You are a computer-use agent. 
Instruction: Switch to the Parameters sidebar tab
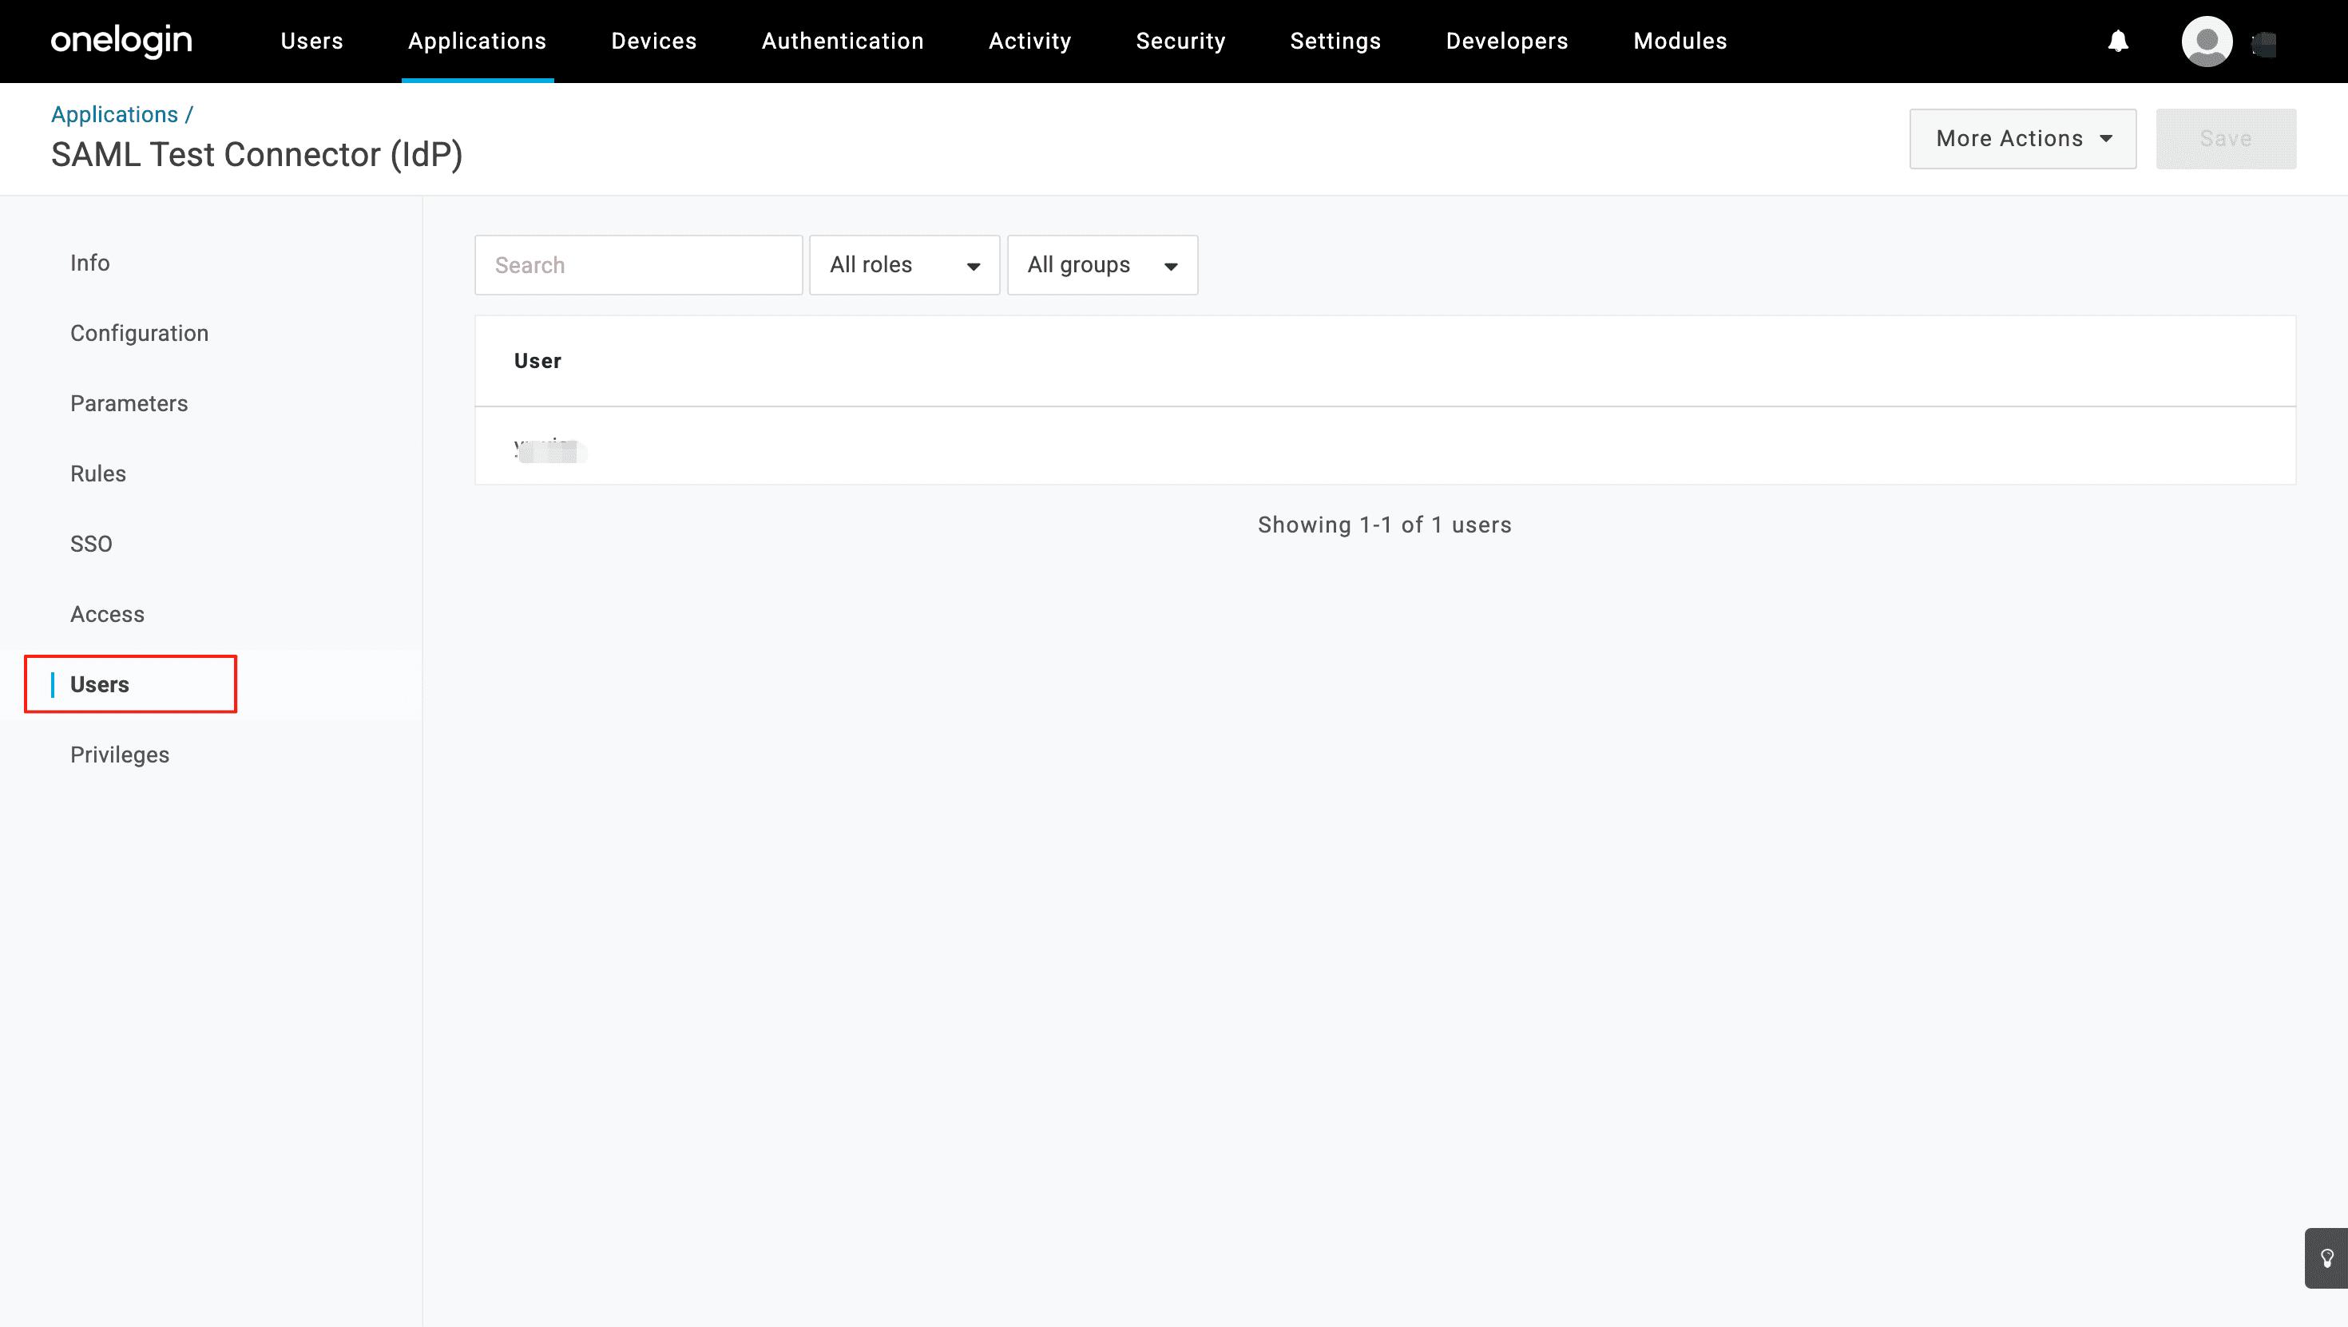coord(129,404)
